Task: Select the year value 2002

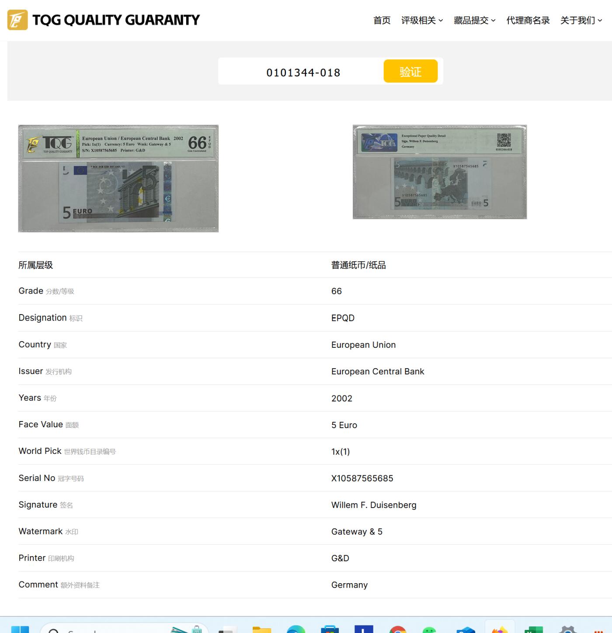Action: click(x=341, y=398)
